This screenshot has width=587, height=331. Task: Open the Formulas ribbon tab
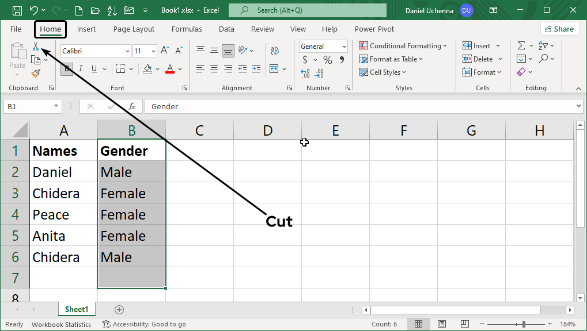(x=187, y=29)
